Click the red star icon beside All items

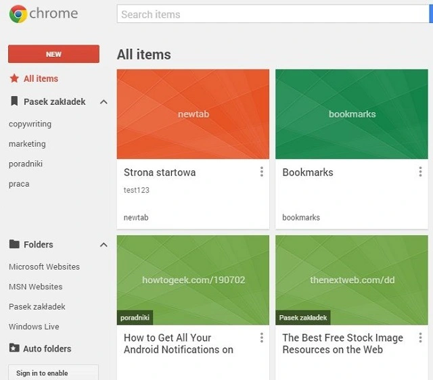[14, 78]
